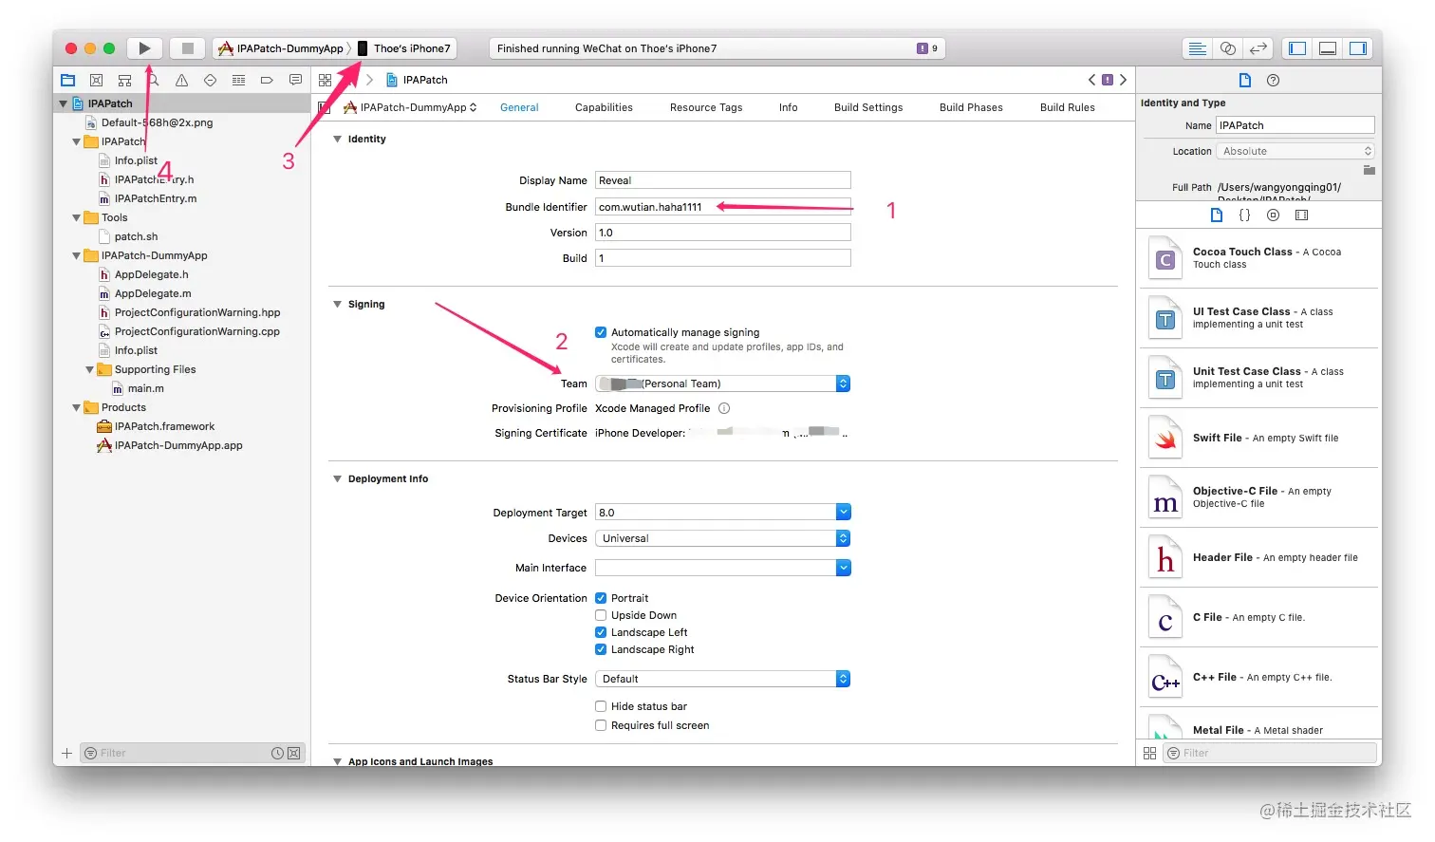
Task: Open the version editor
Action: coord(1258,48)
